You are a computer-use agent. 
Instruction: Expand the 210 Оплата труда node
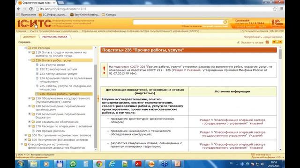pyautogui.click(x=30, y=52)
